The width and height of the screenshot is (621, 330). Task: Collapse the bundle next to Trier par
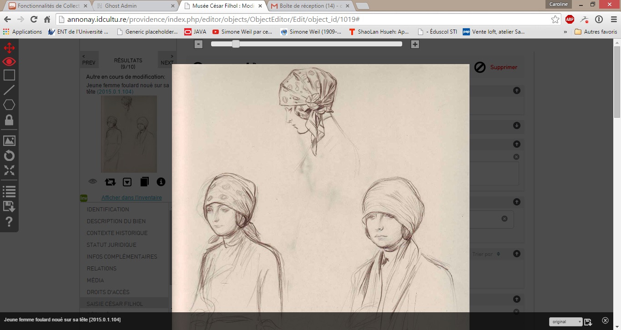(x=516, y=254)
